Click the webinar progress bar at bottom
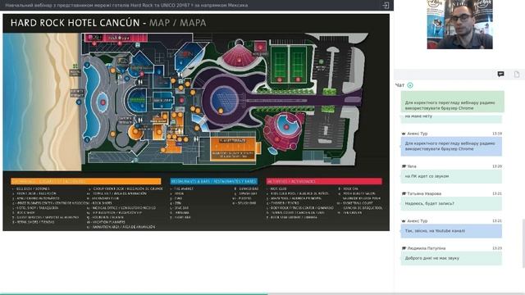Image resolution: width=525 pixels, height=295 pixels. [x=262, y=293]
